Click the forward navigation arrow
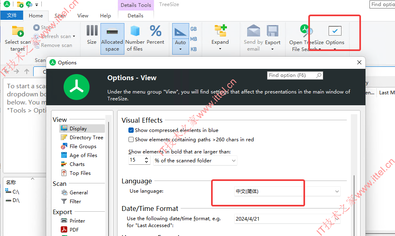395x236 pixels. (16, 72)
